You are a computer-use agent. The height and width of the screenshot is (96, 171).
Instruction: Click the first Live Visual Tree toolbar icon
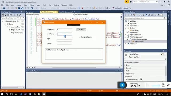[x=3, y=15]
